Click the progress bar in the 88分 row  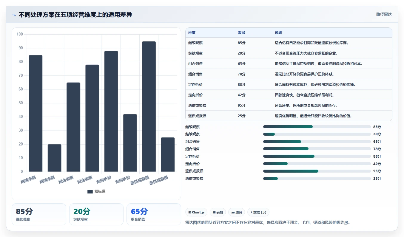[317, 156]
